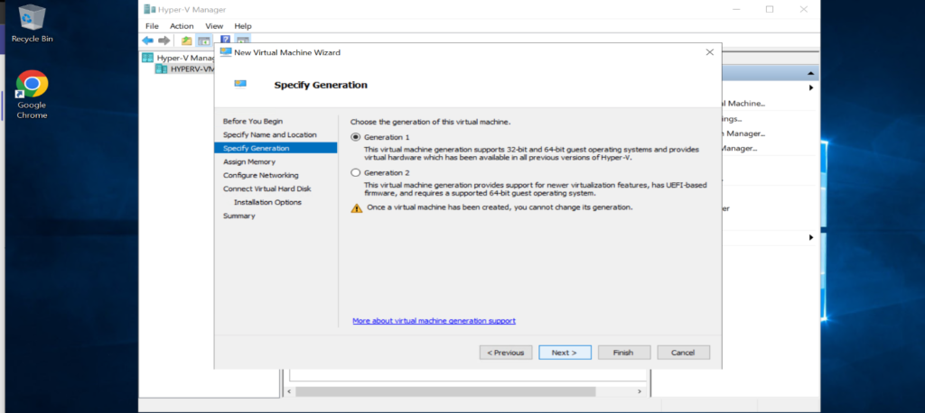Open the Action menu

click(182, 26)
